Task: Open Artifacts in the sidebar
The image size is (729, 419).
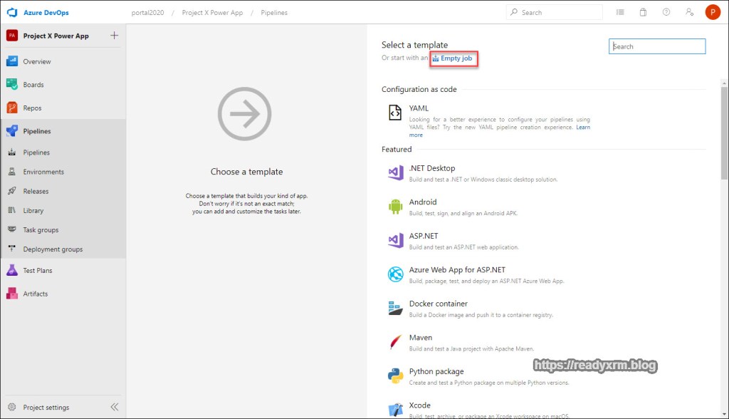Action: point(35,294)
